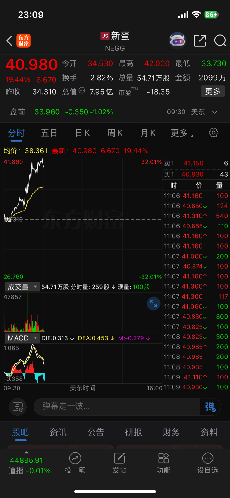The width and height of the screenshot is (230, 498).
Task: Switch to the 月K tab
Action: click(x=148, y=133)
